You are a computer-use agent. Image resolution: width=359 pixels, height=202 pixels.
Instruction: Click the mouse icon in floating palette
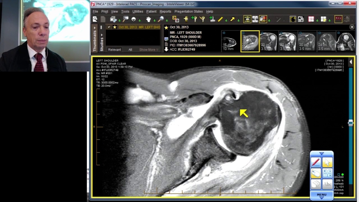[x=316, y=173]
